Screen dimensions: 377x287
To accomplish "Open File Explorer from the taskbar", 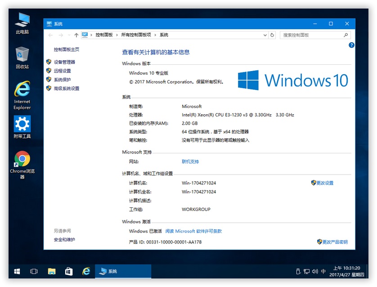I will tap(51, 271).
